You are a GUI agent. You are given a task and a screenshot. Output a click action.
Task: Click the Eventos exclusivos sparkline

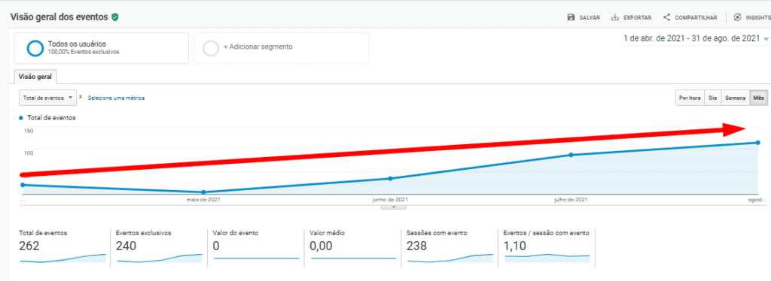160,258
